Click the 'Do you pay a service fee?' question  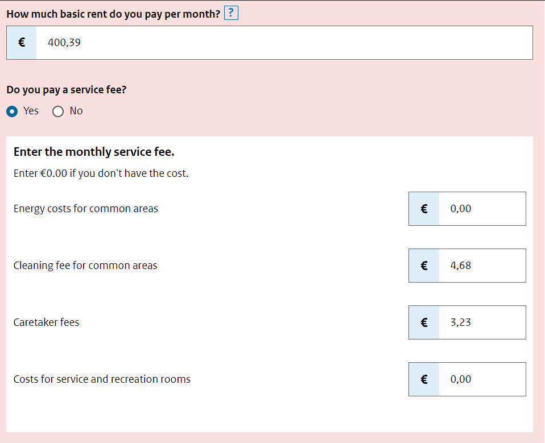pyautogui.click(x=67, y=90)
